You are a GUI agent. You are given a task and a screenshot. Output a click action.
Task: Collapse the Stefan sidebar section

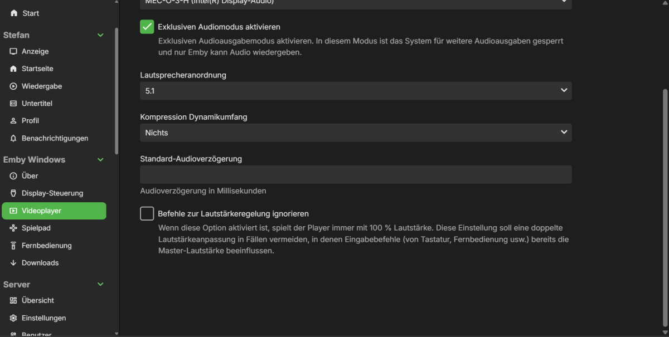pyautogui.click(x=100, y=35)
